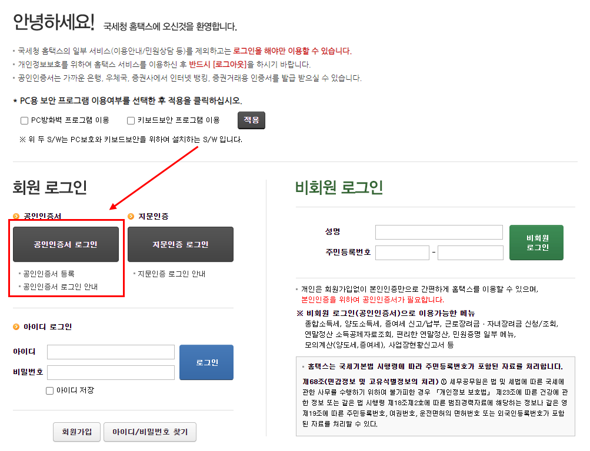This screenshot has width=590, height=451.
Task: Check the PC방화벽 프로그램 이용 checkbox
Action: point(25,120)
